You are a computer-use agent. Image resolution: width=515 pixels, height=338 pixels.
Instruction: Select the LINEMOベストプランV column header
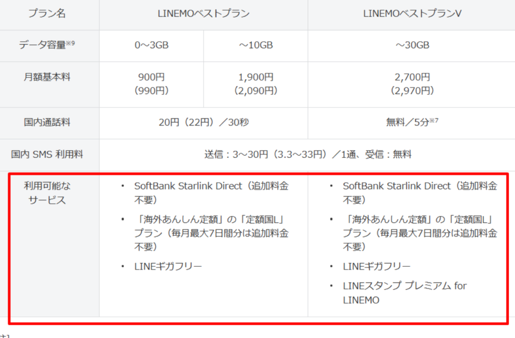pyautogui.click(x=412, y=14)
